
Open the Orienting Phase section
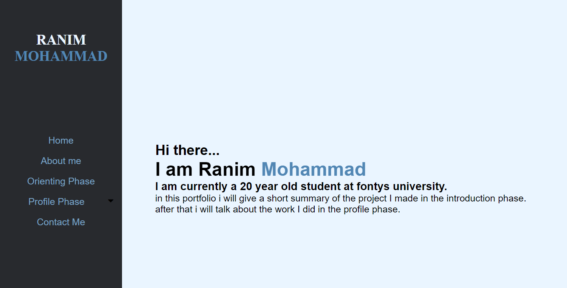61,181
